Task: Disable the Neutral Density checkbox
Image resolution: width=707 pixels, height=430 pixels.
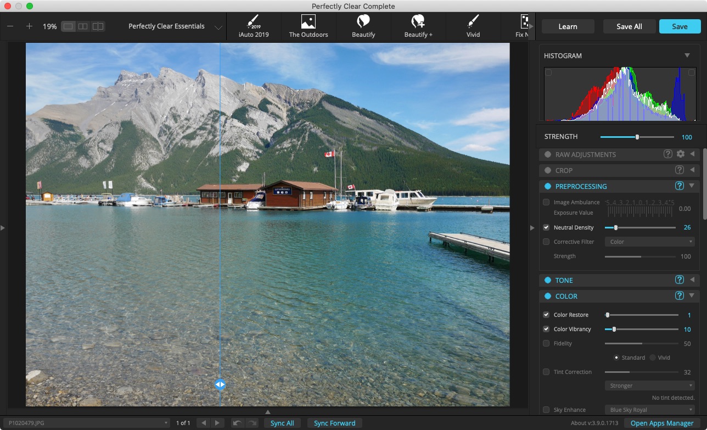Action: 546,227
